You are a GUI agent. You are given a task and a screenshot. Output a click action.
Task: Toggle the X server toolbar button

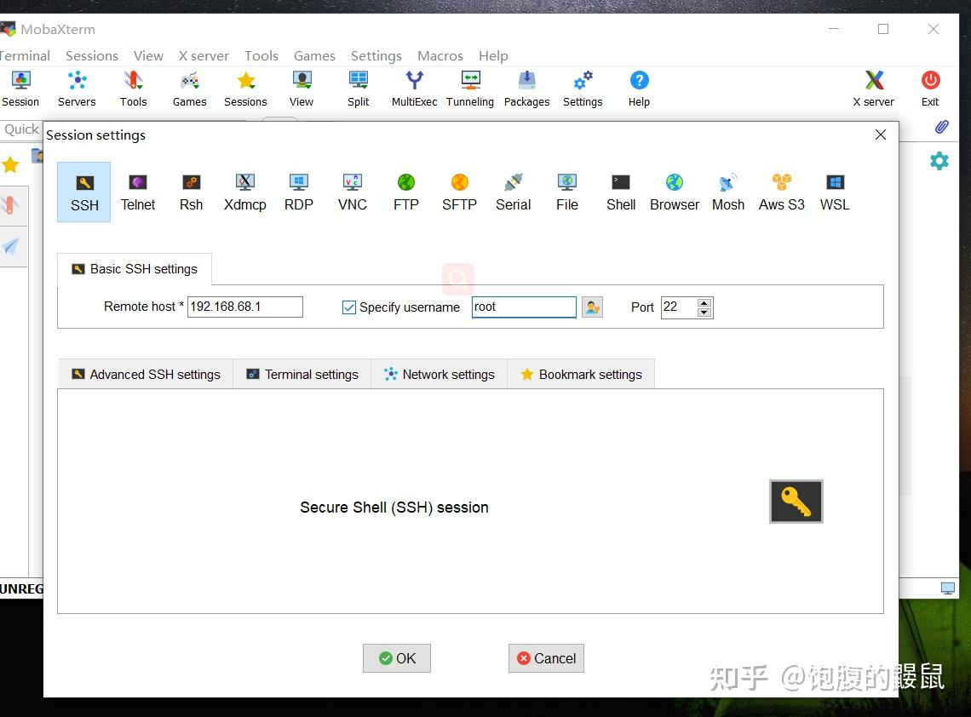874,89
